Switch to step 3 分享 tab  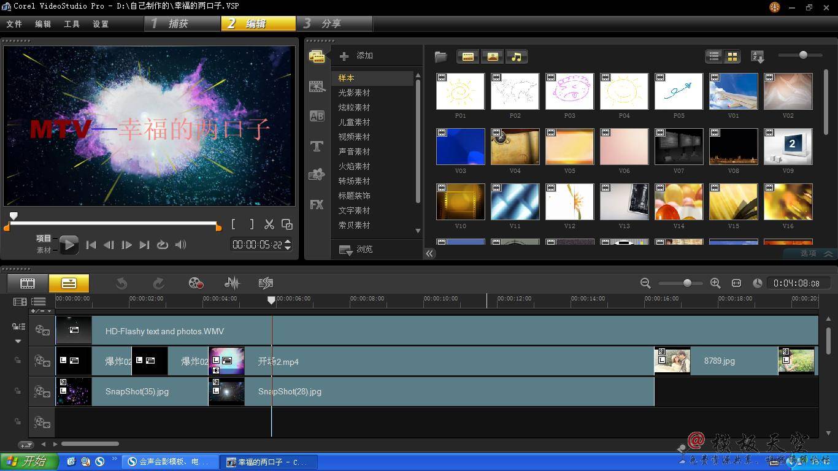coord(335,23)
